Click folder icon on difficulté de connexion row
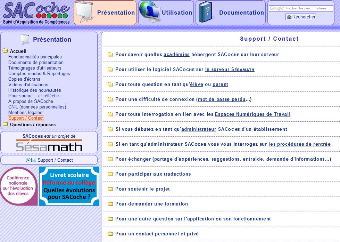 [110, 99]
